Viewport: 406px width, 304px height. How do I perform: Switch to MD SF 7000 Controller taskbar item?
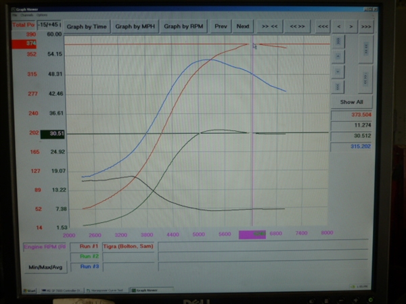[62, 290]
